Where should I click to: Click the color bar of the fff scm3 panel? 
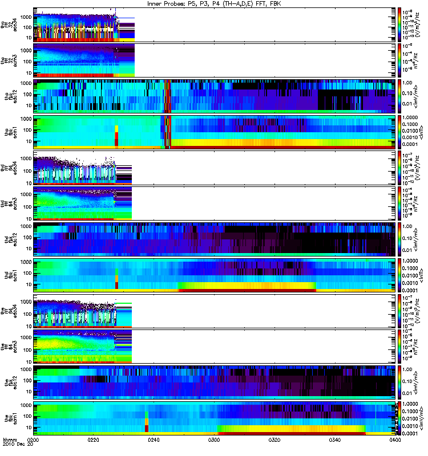click(x=399, y=347)
